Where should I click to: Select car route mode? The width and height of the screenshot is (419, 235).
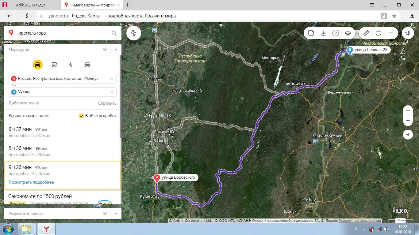(38, 65)
